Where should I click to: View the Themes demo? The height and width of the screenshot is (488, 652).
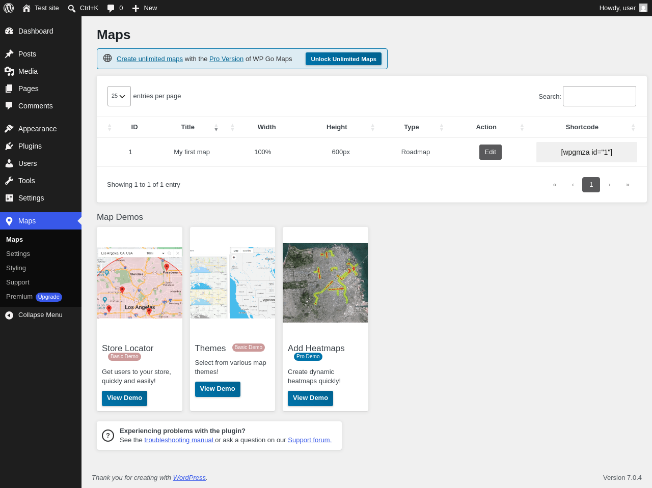point(218,389)
